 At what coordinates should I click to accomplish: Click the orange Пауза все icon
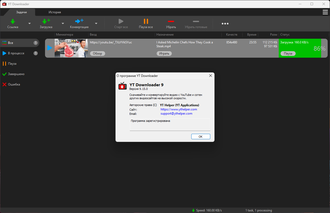click(146, 21)
